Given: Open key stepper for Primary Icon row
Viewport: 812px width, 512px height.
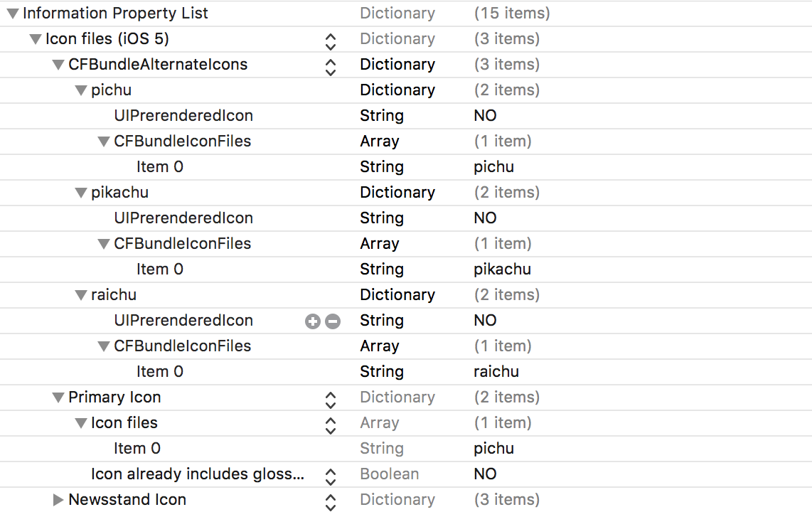Looking at the screenshot, I should (x=330, y=399).
